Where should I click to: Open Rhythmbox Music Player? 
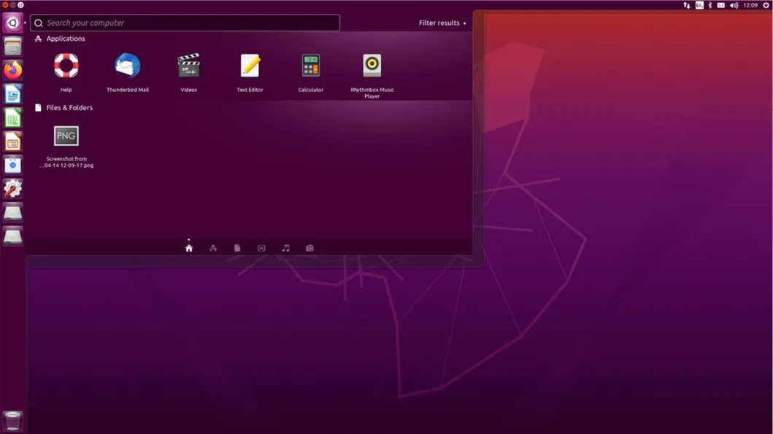tap(372, 67)
